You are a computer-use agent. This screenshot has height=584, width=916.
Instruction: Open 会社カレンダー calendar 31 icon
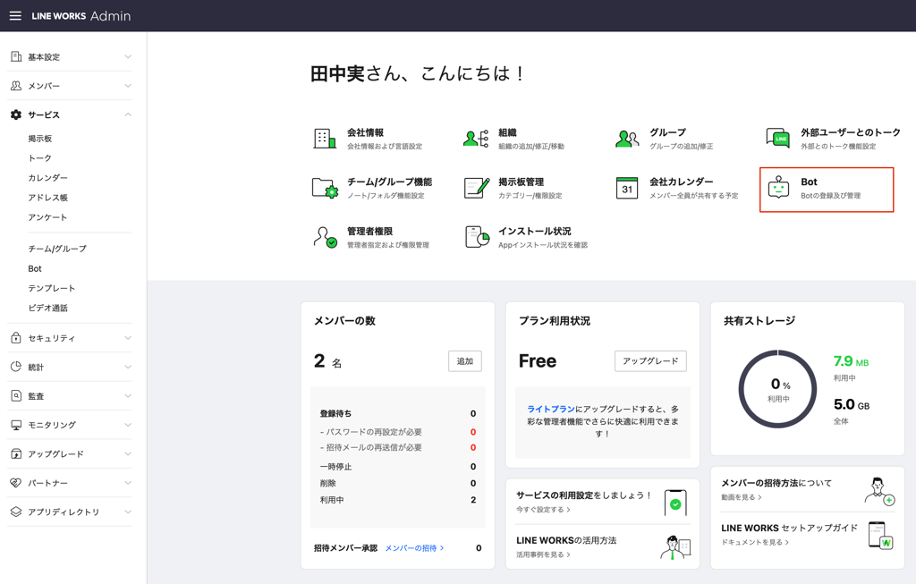627,188
